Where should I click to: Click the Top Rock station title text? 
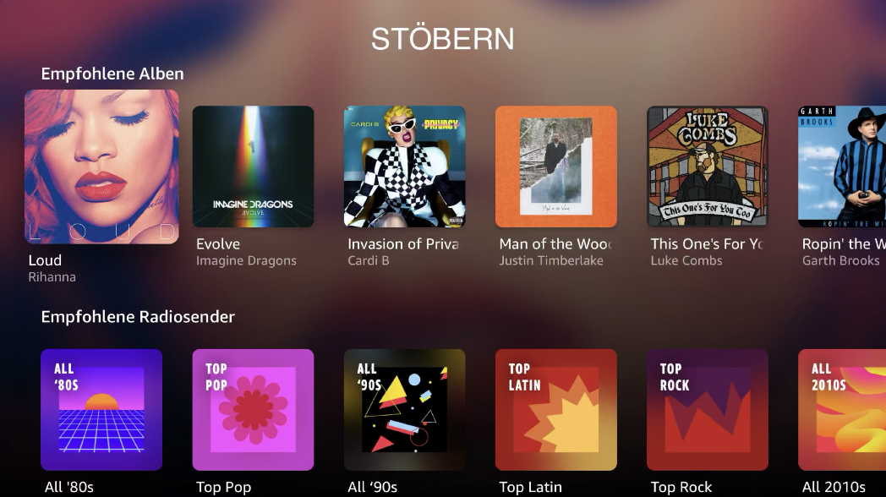pyautogui.click(x=681, y=487)
